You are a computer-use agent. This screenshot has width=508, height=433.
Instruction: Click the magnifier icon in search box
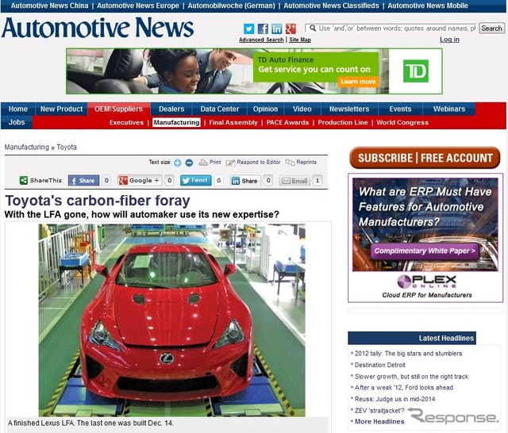point(313,29)
